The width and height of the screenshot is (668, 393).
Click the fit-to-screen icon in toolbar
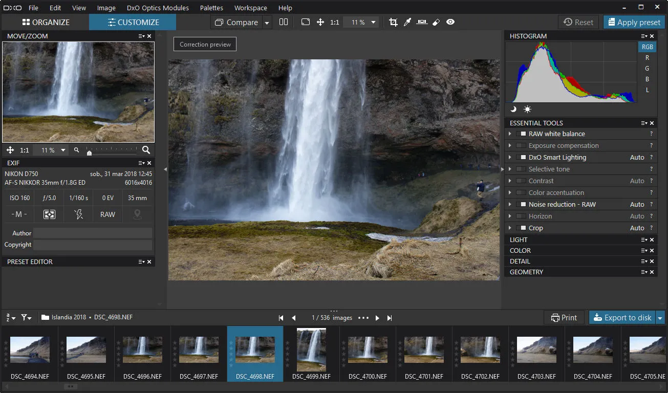point(306,22)
